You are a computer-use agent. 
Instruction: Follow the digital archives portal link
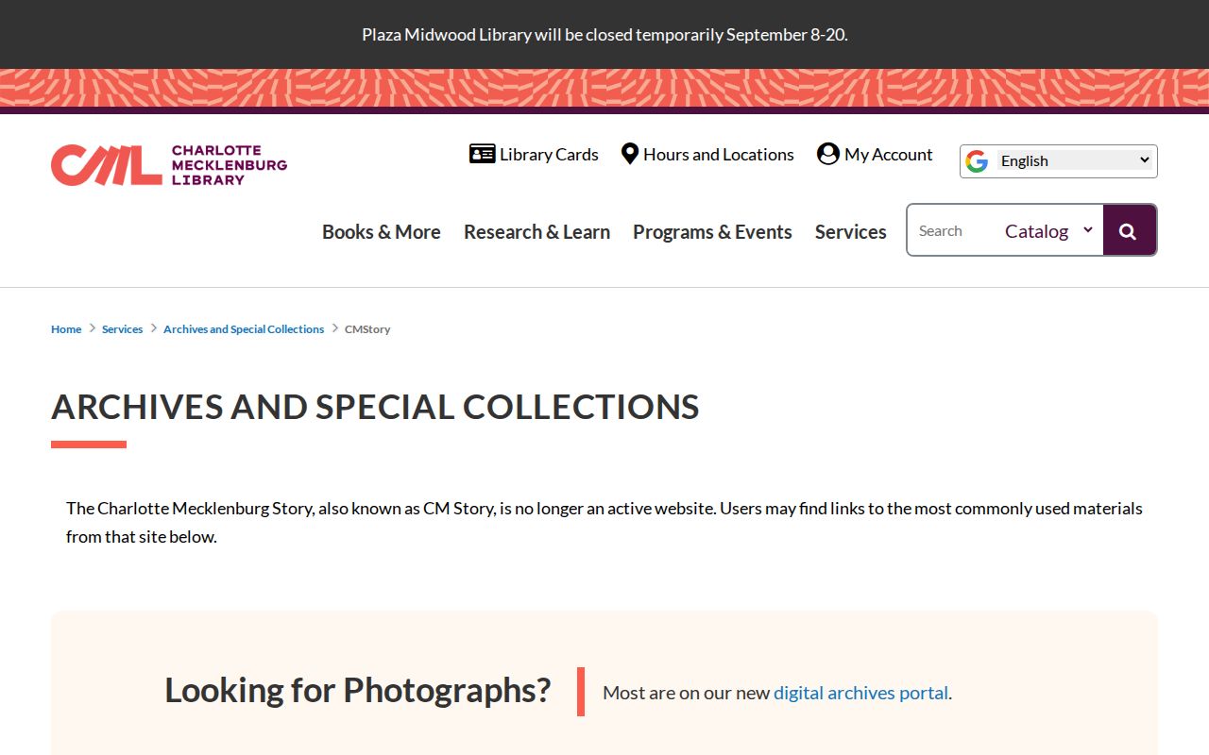click(x=860, y=693)
